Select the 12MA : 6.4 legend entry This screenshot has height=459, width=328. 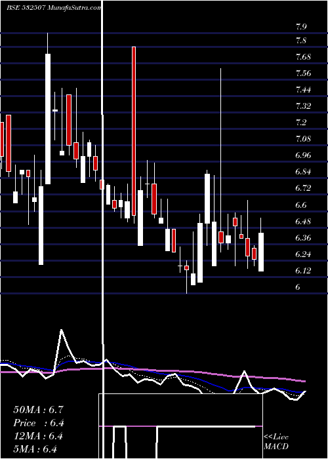coord(38,436)
